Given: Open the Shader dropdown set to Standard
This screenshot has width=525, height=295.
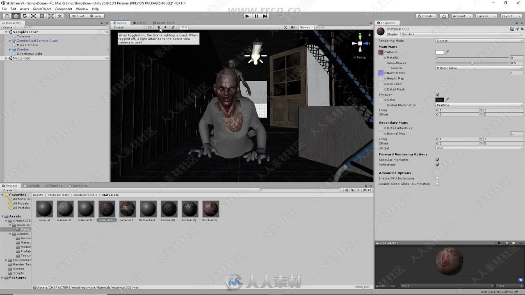Looking at the screenshot, I should [x=462, y=34].
